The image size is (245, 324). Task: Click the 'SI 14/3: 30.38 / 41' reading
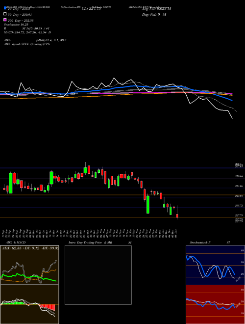pos(36,28)
